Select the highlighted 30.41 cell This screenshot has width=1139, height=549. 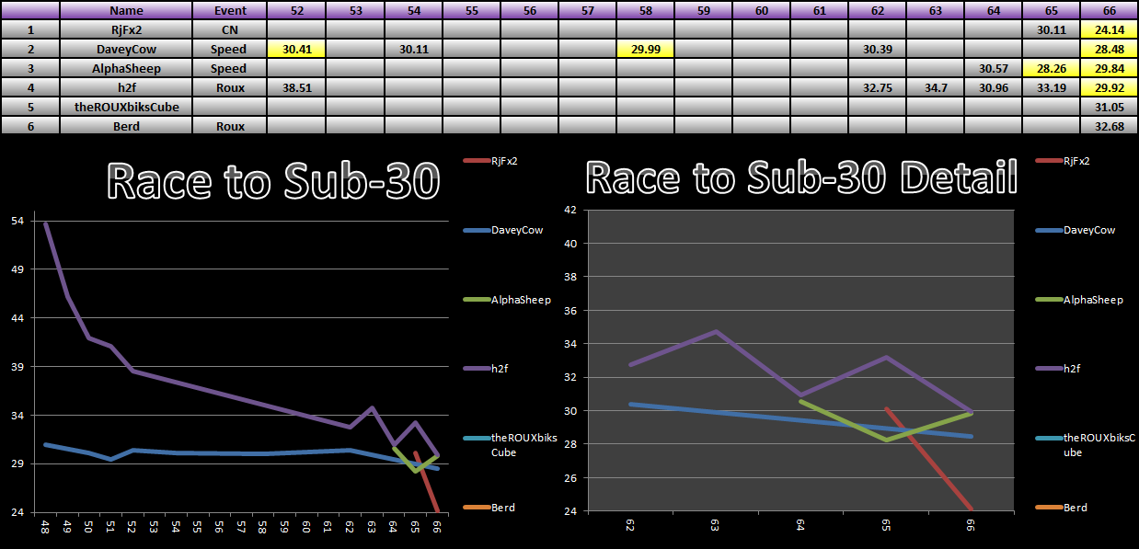click(x=295, y=49)
